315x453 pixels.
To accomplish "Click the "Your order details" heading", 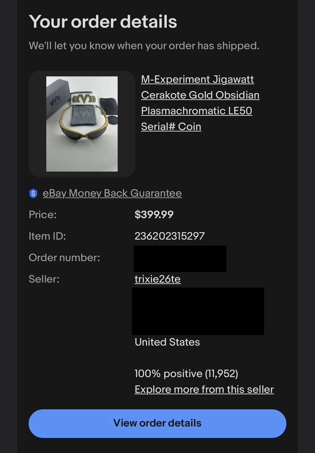I will point(103,22).
